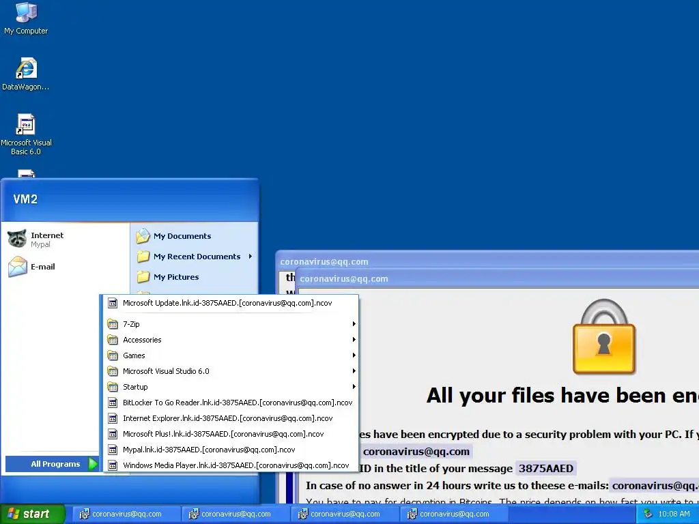Click the Microsoft Visual Studio 6.0 folder icon

click(x=113, y=370)
